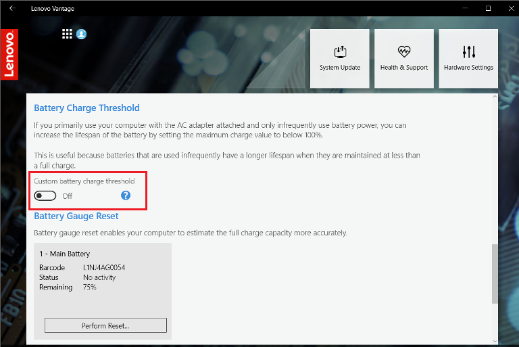519x347 pixels.
Task: Open the System Update tile
Action: pyautogui.click(x=340, y=59)
